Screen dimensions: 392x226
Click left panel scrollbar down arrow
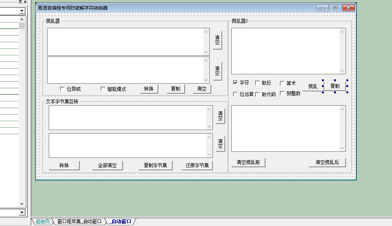[x=22, y=204]
